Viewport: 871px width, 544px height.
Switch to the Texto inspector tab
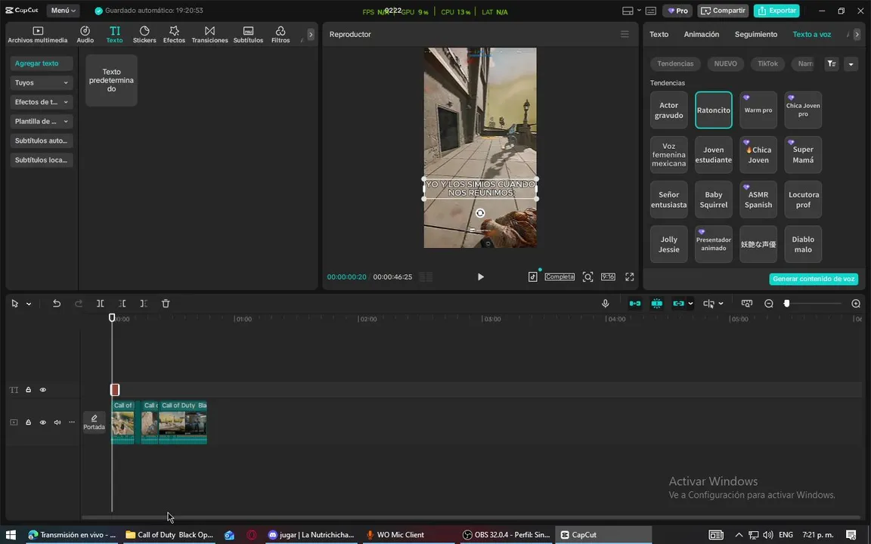(x=659, y=35)
